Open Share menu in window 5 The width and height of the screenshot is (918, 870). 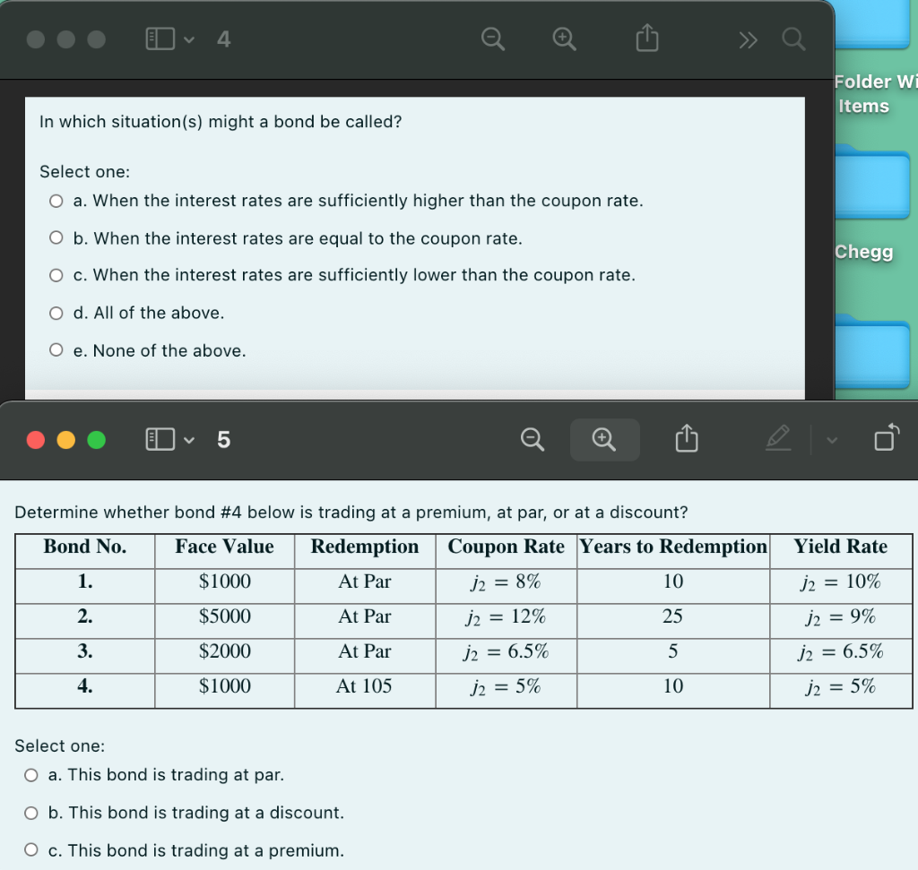tap(687, 438)
